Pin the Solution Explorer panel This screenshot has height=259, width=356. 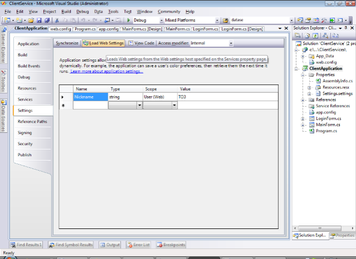pyautogui.click(x=346, y=28)
